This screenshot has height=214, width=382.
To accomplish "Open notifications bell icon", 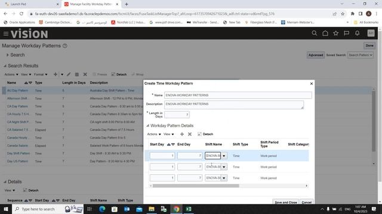I will [357, 33].
